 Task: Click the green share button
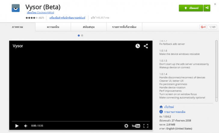coord(207,8)
